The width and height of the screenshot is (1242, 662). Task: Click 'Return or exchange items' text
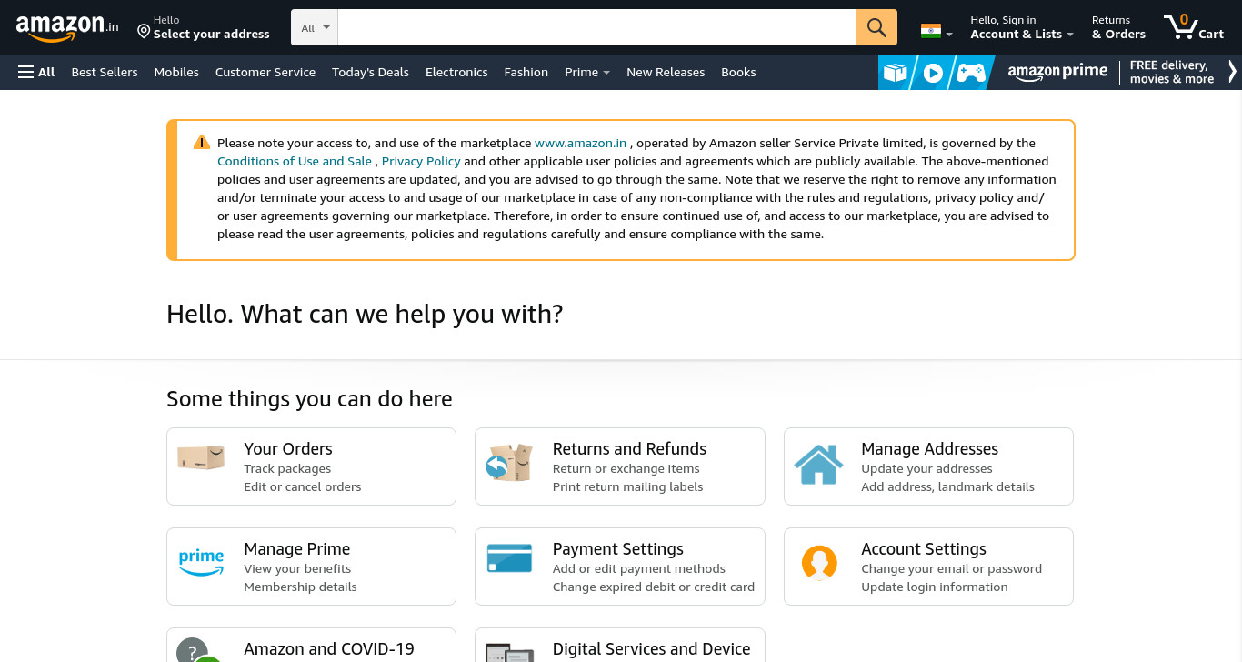(x=626, y=469)
